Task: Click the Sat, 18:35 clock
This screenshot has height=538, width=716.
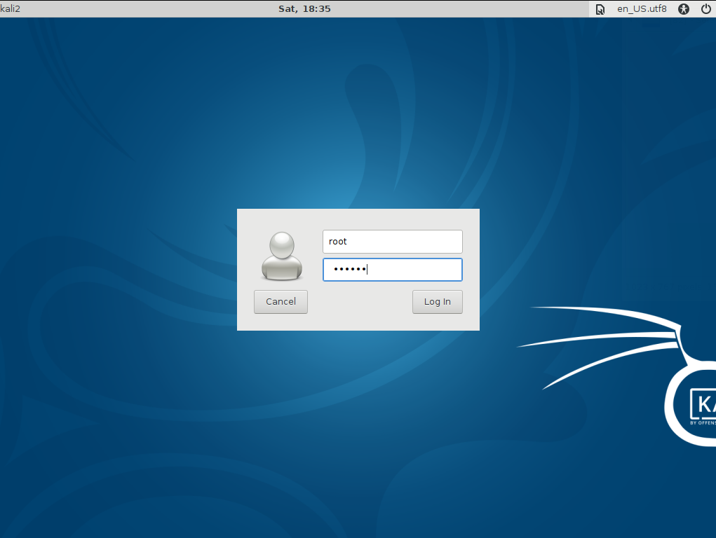Action: tap(304, 8)
